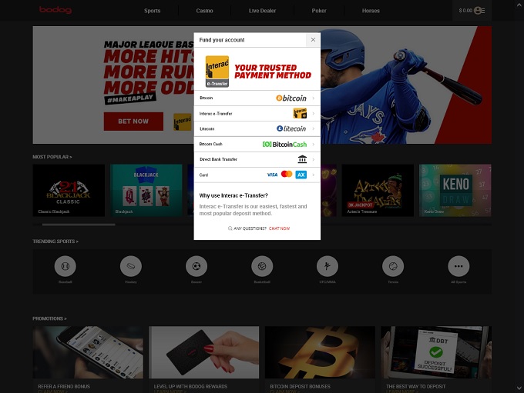
Task: Click the account profile icon in header
Action: (x=479, y=11)
